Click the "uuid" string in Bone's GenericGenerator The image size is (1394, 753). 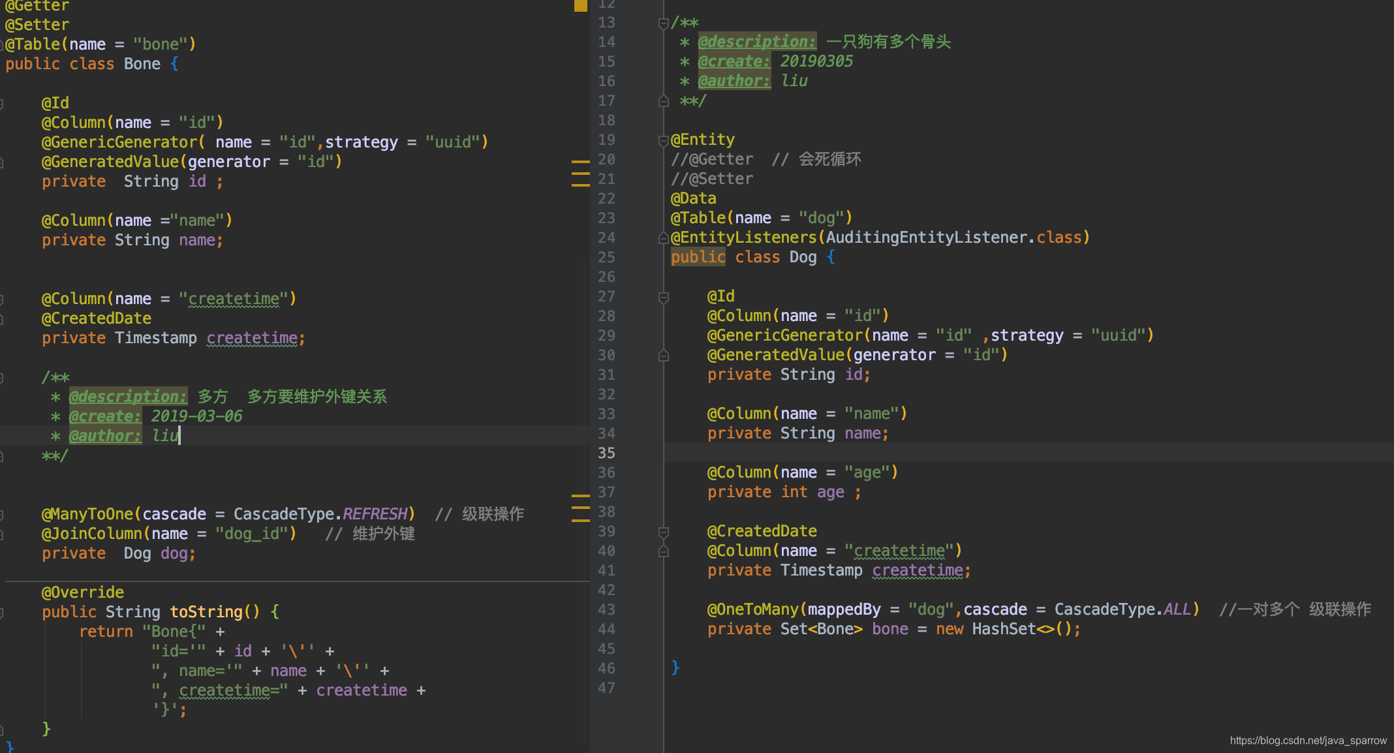452,142
